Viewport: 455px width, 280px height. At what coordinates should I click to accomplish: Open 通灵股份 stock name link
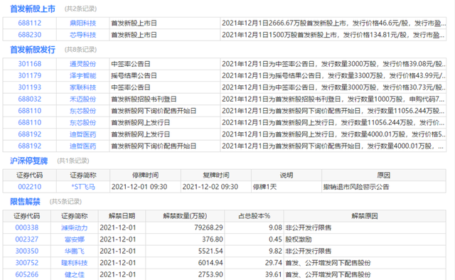[x=82, y=64]
